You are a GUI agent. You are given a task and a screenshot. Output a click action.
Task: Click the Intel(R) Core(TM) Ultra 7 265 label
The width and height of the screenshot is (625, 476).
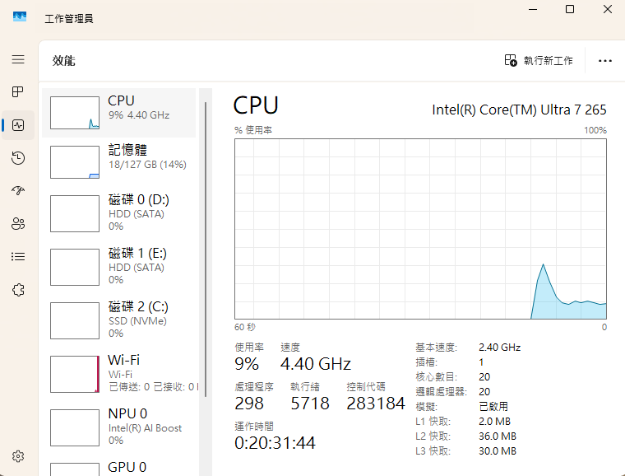519,110
